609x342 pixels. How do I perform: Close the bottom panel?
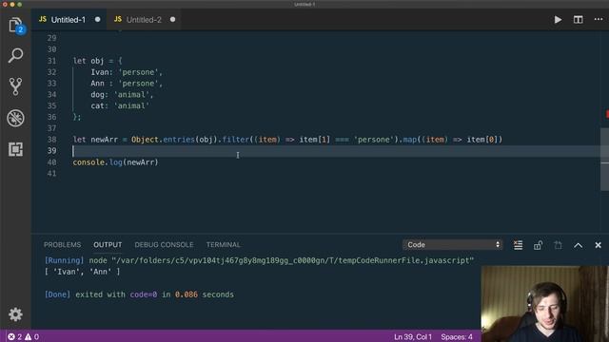599,245
